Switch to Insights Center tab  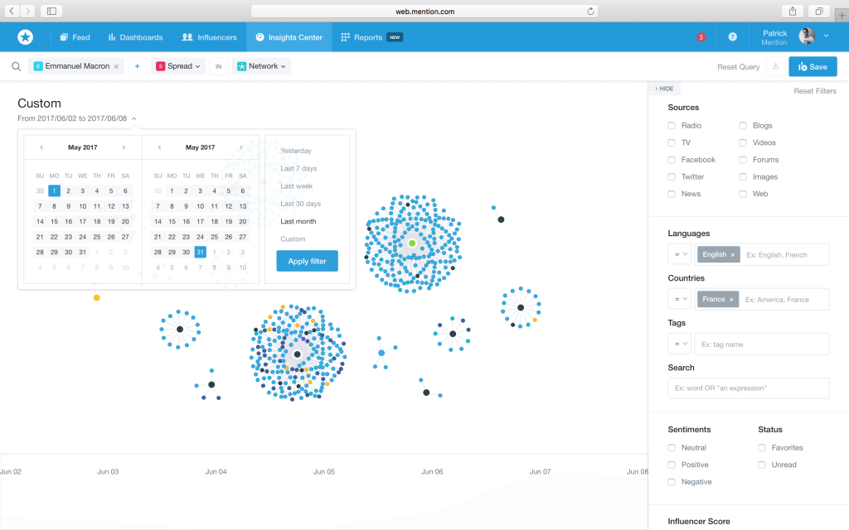coord(289,37)
